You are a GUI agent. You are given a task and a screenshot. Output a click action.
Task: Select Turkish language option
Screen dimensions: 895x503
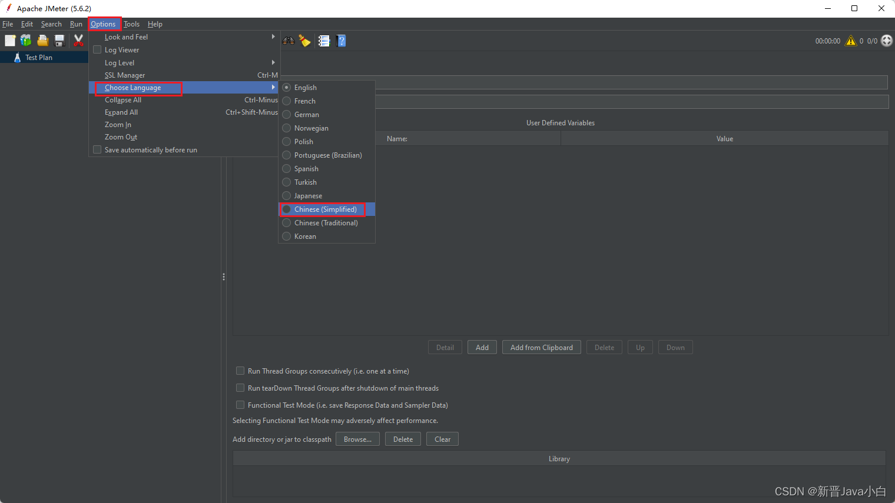coord(327,182)
